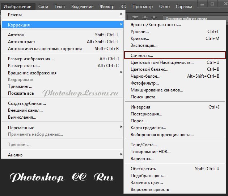Click the Фильтр menu in menu bar
The image size is (228, 196).
tap(107, 7)
